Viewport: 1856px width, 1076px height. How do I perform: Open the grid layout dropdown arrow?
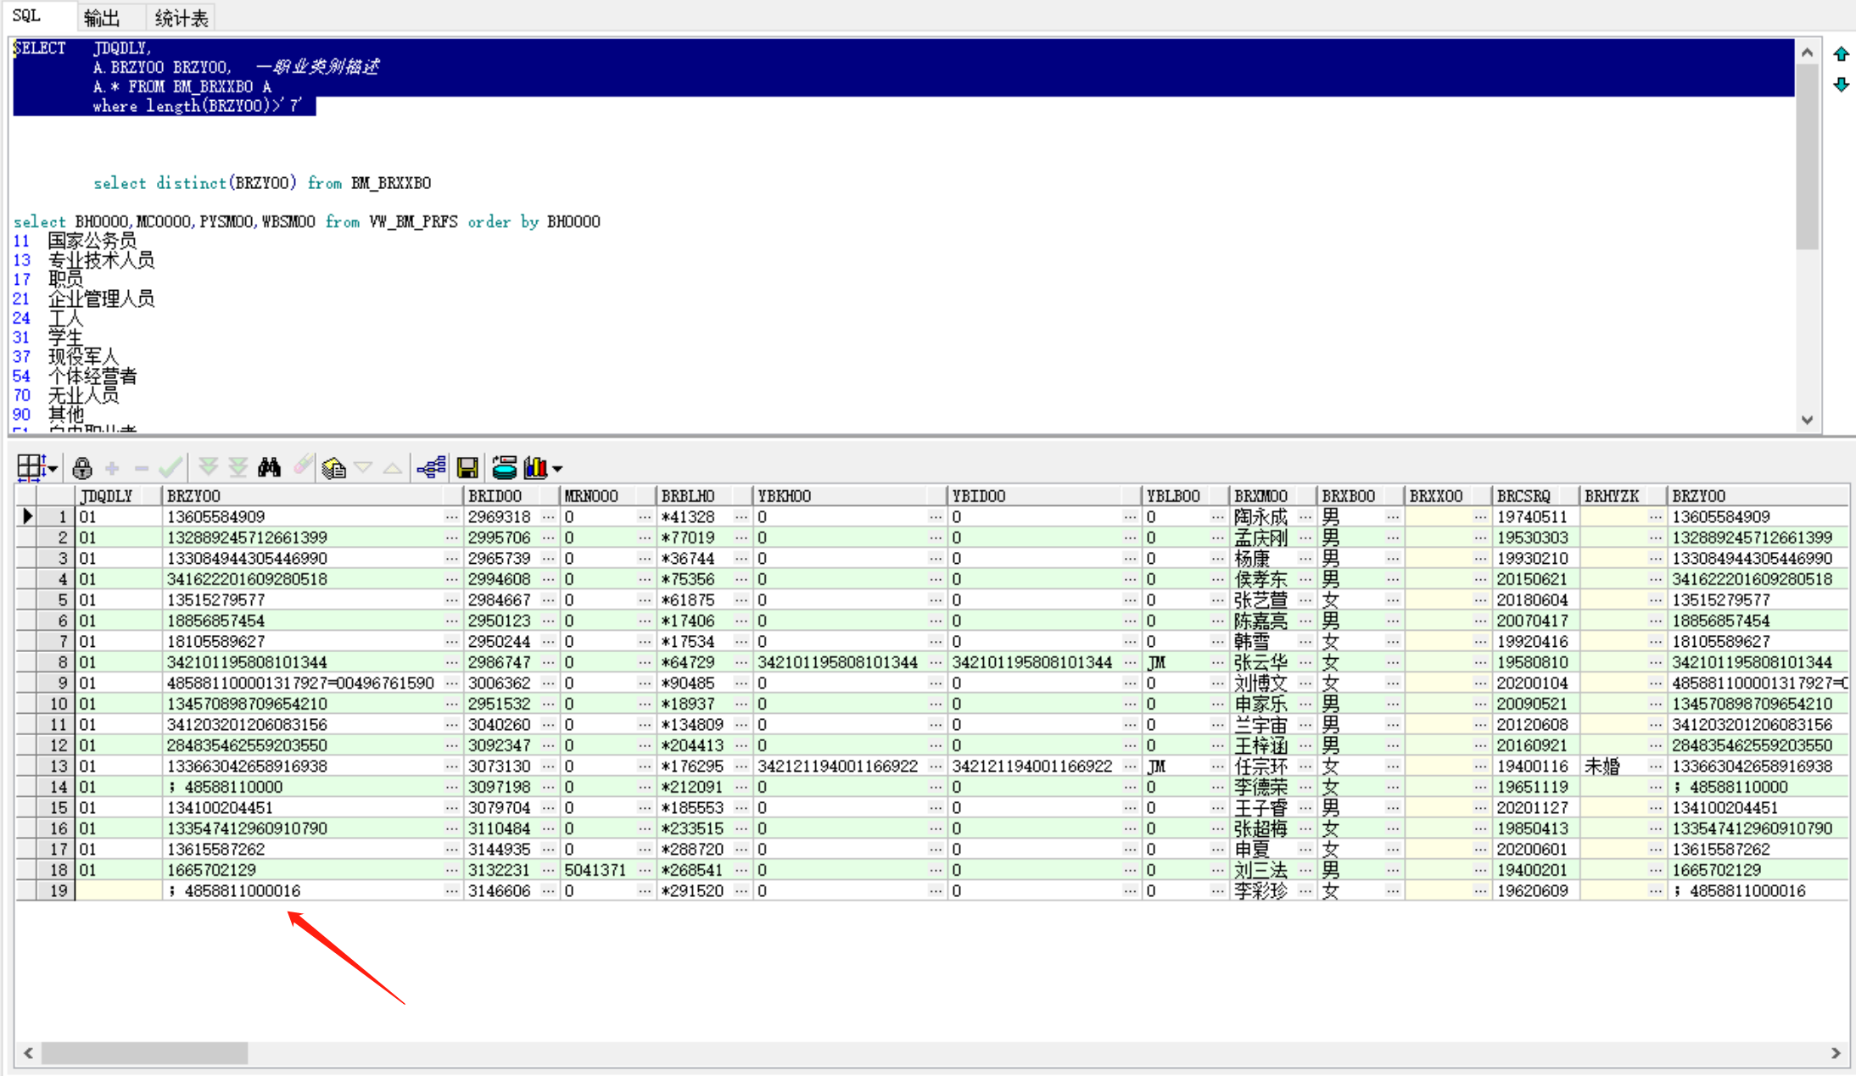tap(53, 469)
